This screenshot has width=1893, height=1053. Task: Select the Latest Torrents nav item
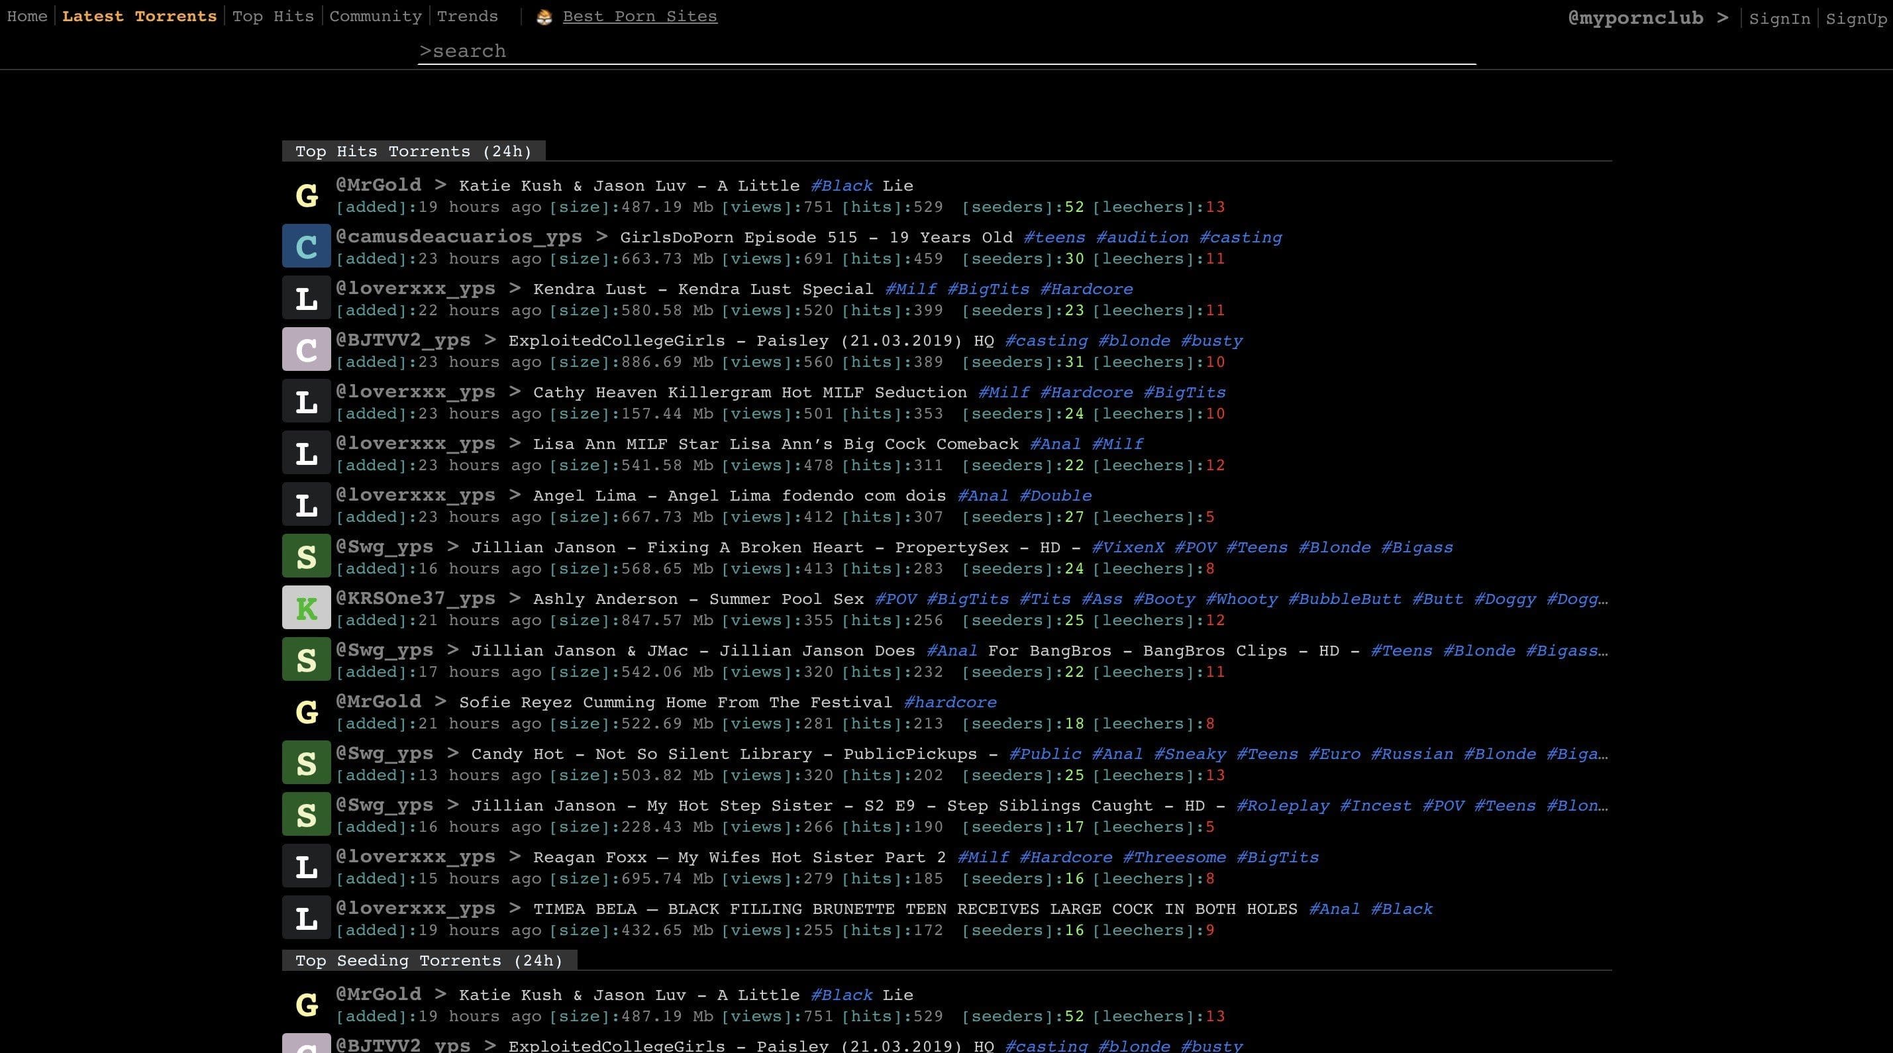coord(139,16)
